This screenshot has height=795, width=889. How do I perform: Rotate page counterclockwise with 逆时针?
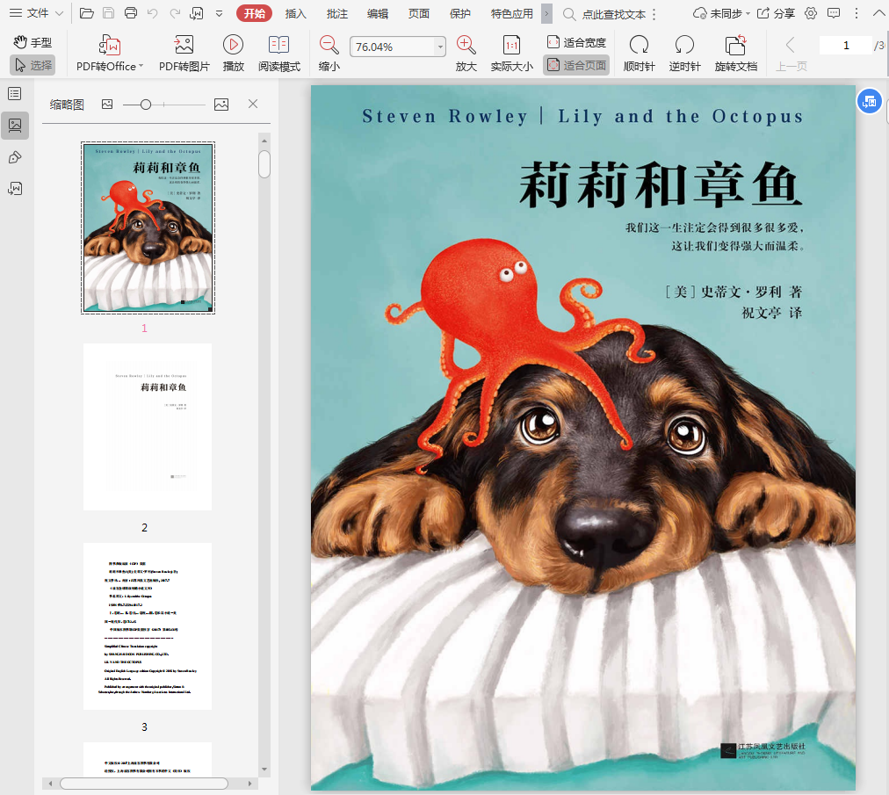(x=684, y=45)
